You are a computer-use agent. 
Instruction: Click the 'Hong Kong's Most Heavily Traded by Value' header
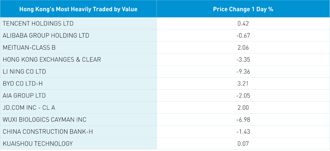pos(78,9)
